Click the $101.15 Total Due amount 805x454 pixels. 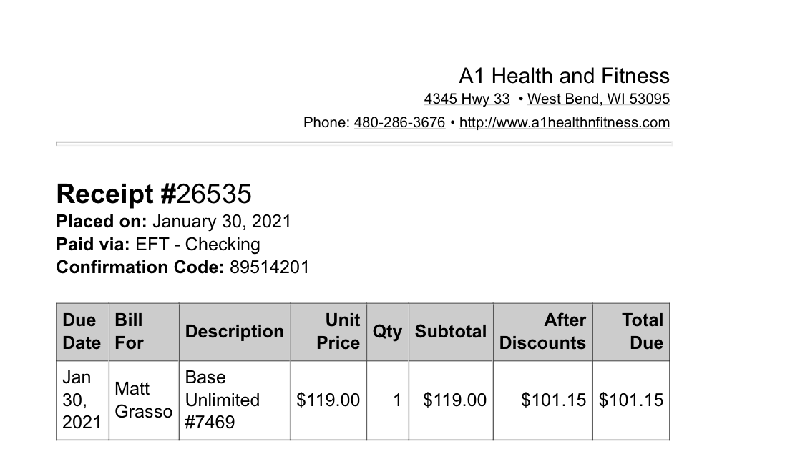631,400
